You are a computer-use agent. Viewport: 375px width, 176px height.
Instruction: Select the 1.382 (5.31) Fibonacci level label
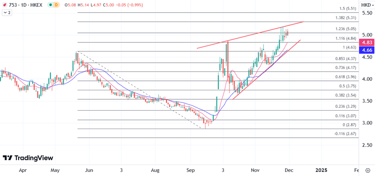click(346, 18)
